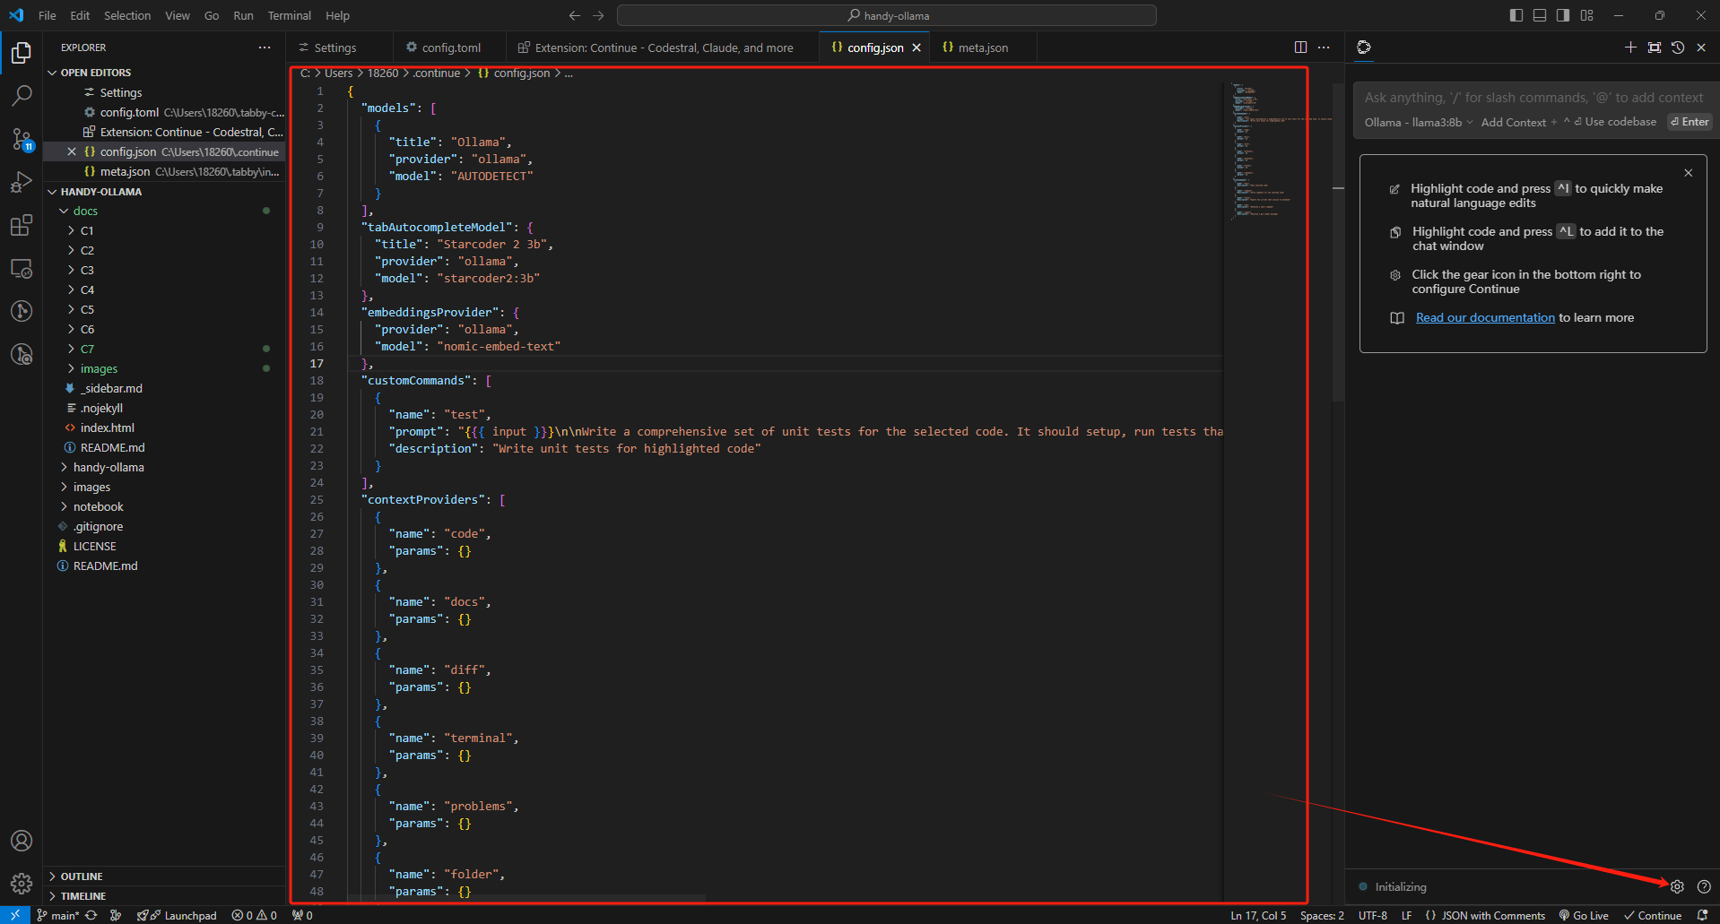Switch to the meta.json tab

[982, 47]
